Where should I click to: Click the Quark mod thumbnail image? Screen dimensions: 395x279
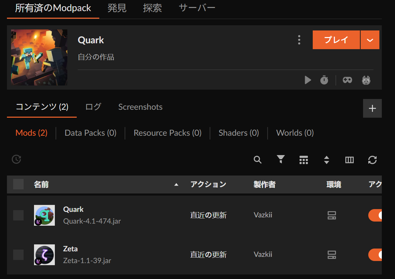[44, 215]
